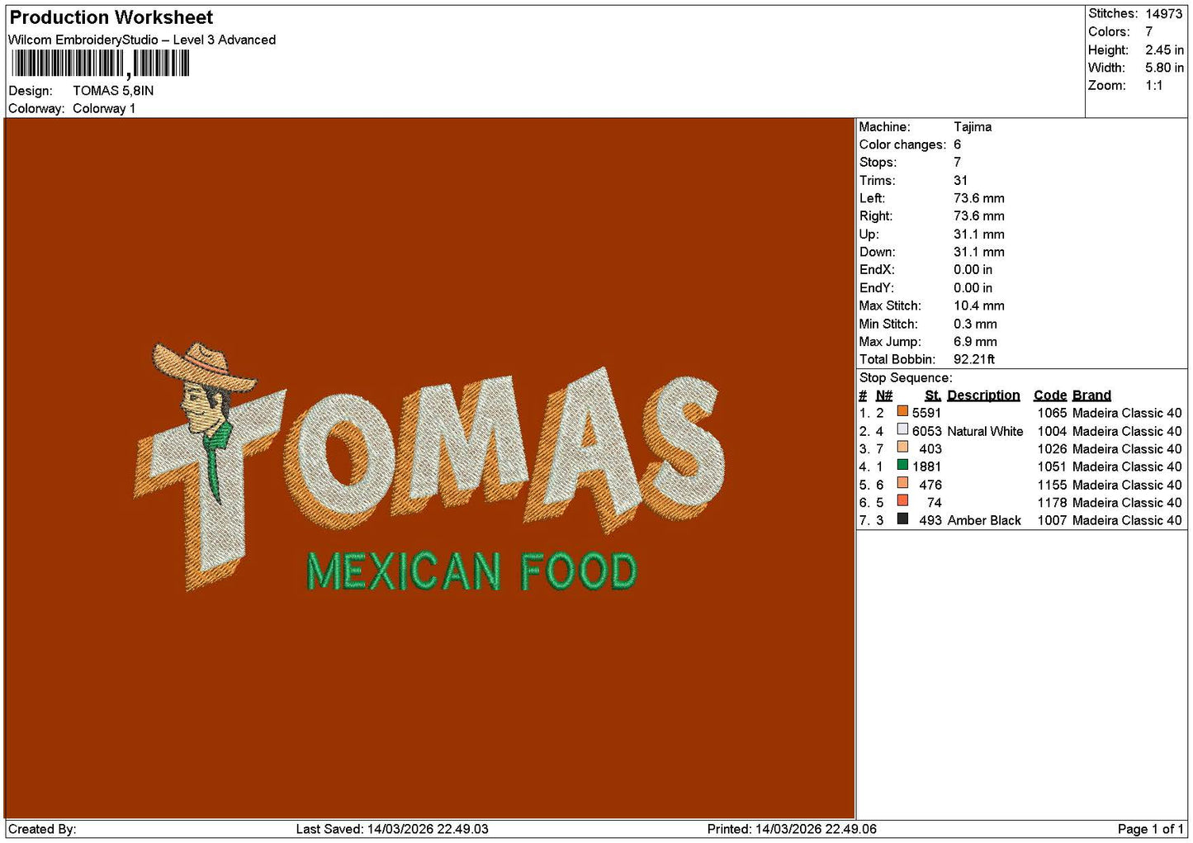This screenshot has height=843, width=1193.
Task: Click the Width value 5.80 in
Action: click(x=1164, y=68)
